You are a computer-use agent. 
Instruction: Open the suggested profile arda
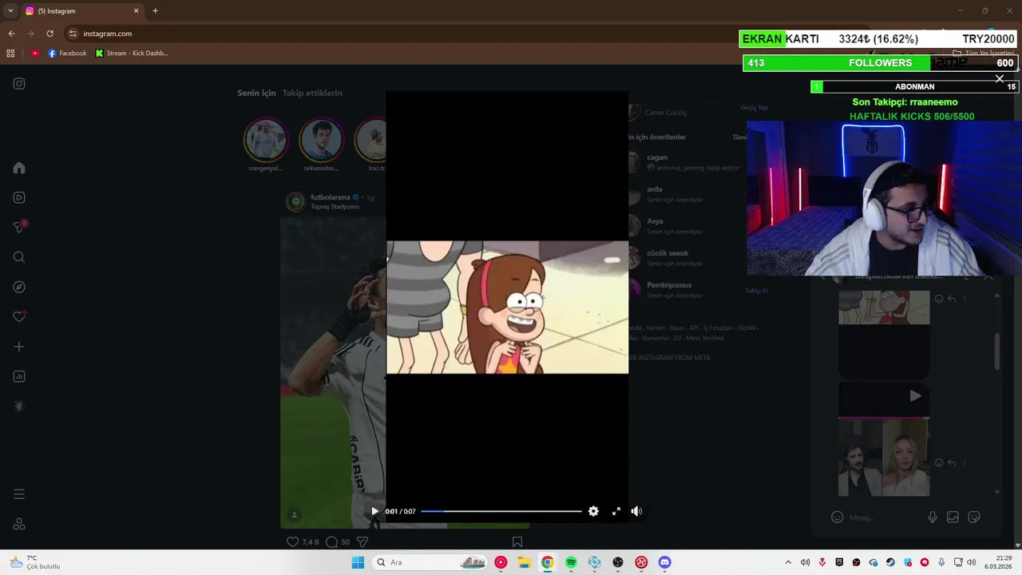[x=655, y=189]
